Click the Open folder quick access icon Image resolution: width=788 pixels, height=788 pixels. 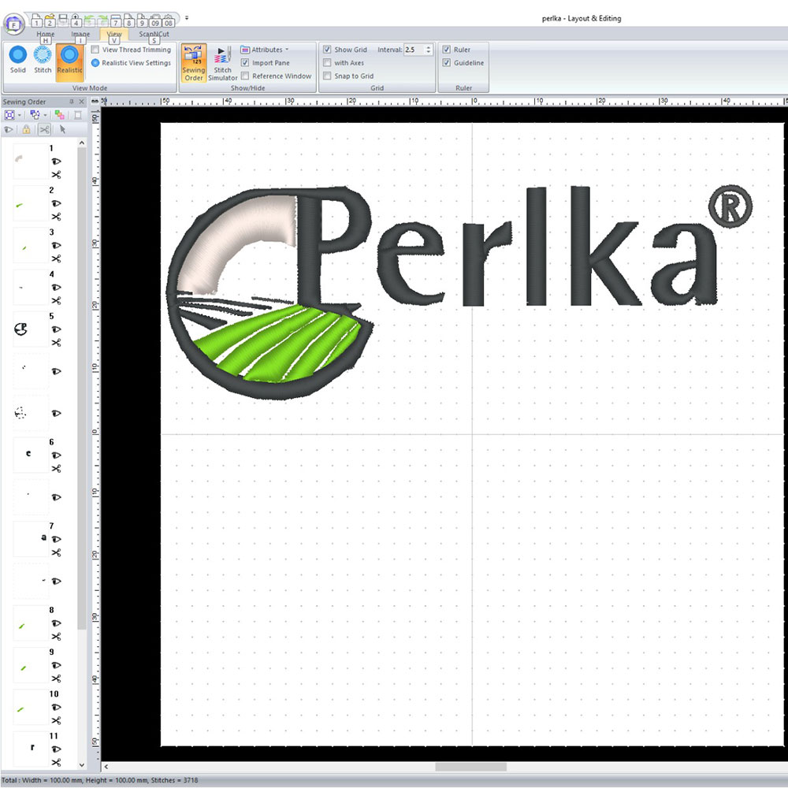coord(49,20)
